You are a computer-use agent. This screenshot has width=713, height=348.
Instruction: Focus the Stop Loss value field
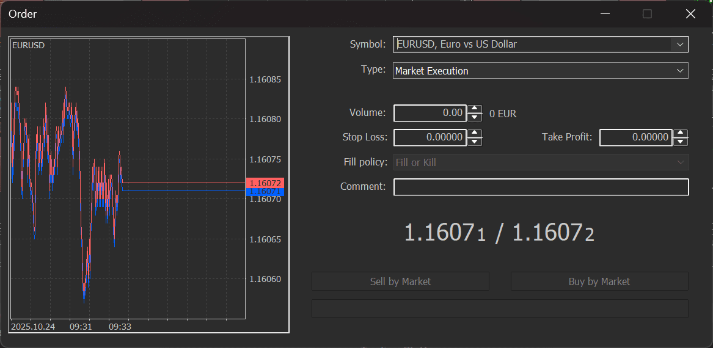[430, 137]
